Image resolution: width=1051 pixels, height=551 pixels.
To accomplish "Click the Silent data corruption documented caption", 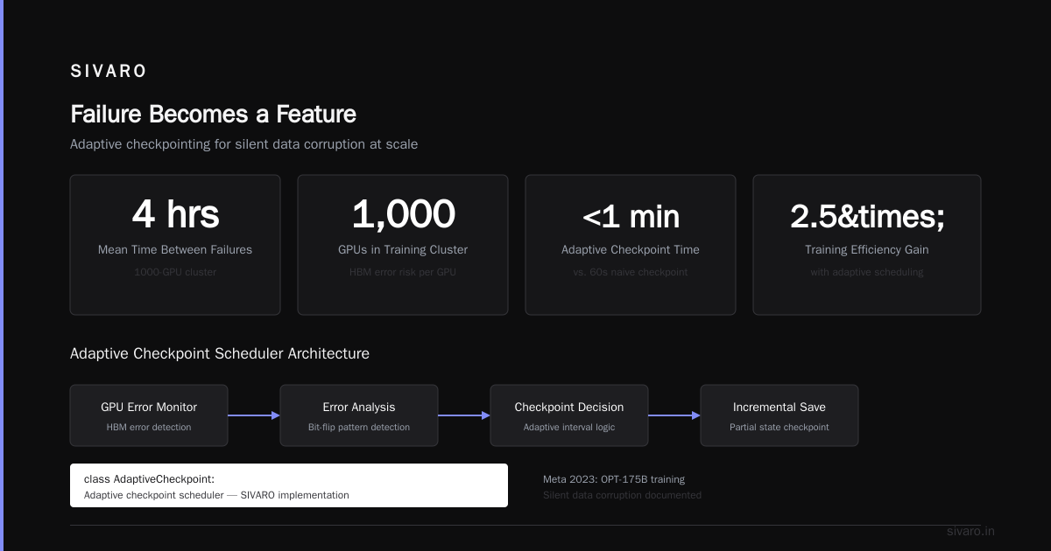I will (622, 495).
